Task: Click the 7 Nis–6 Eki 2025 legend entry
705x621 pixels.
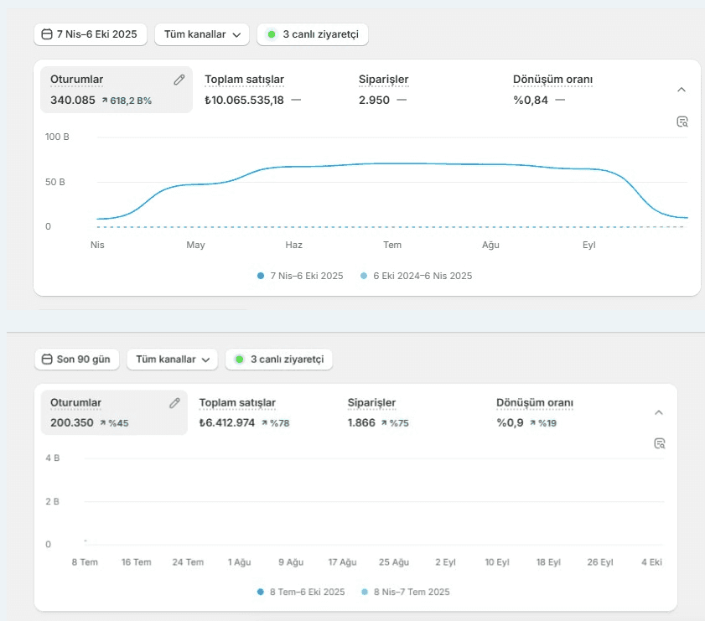Action: click(300, 276)
